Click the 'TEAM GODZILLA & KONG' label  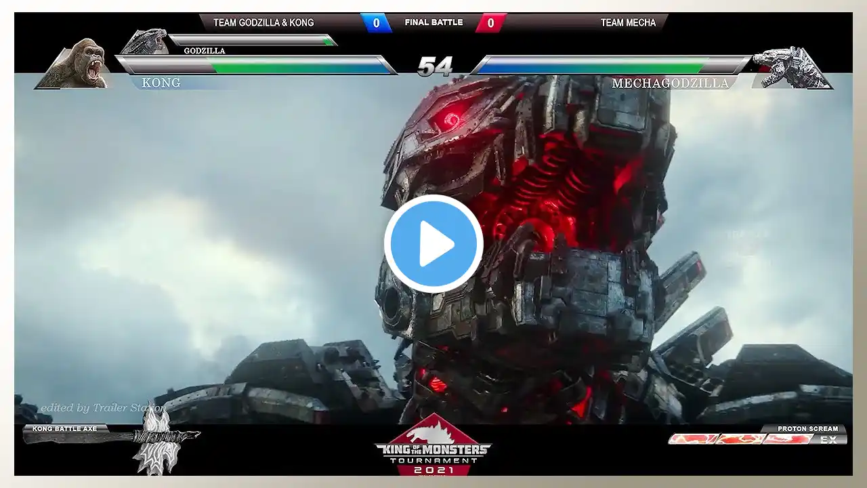click(x=263, y=22)
